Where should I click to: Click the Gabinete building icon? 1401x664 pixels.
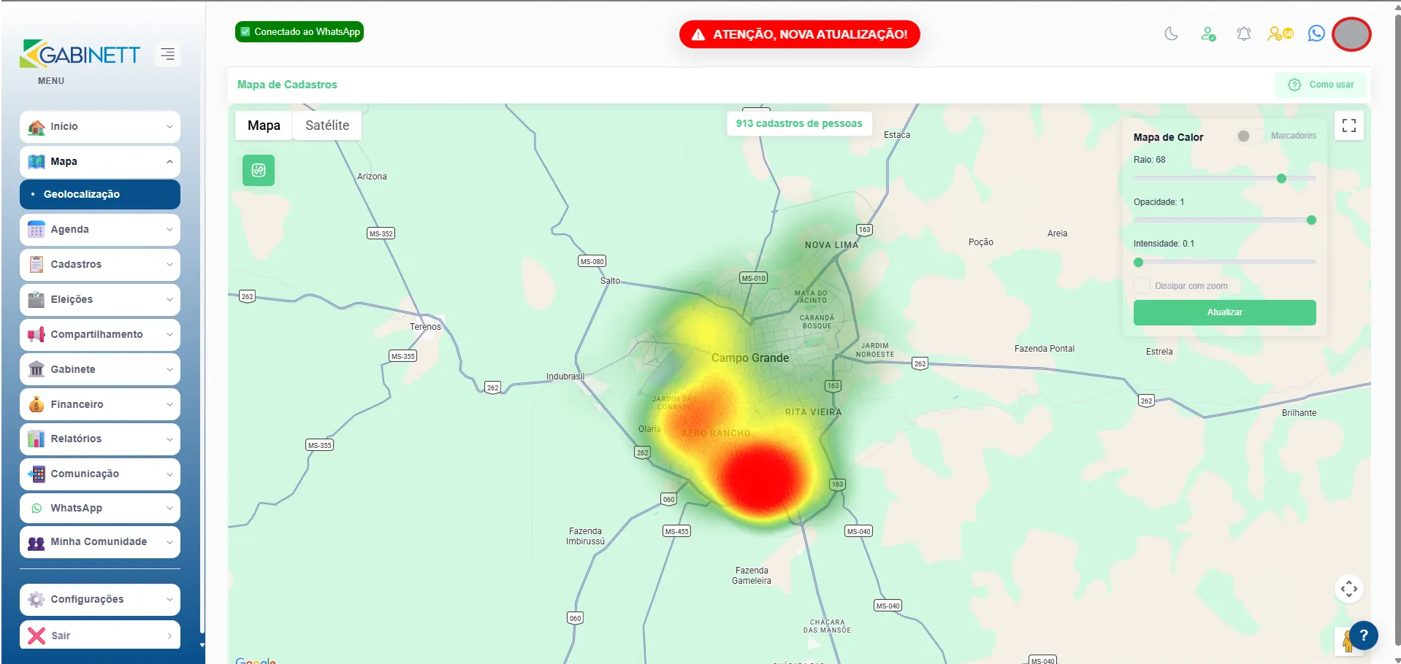coord(37,370)
